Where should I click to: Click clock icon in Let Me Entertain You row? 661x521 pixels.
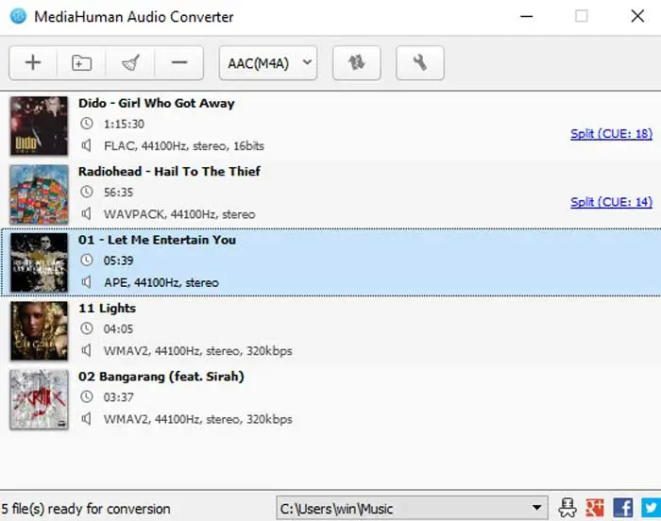[x=87, y=260]
